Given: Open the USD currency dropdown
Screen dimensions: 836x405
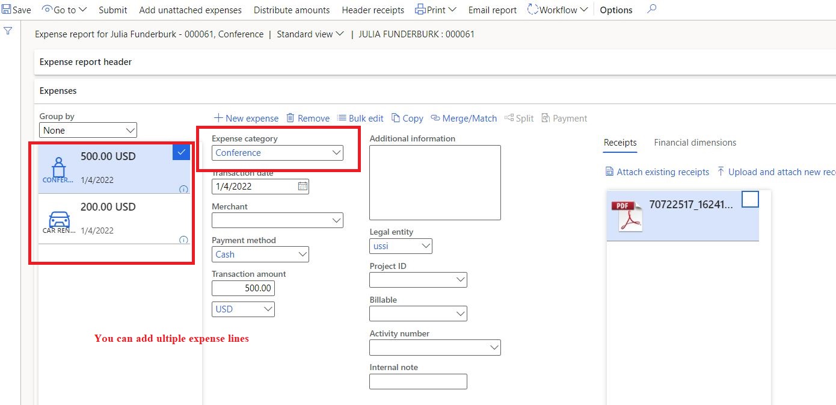Looking at the screenshot, I should point(269,309).
